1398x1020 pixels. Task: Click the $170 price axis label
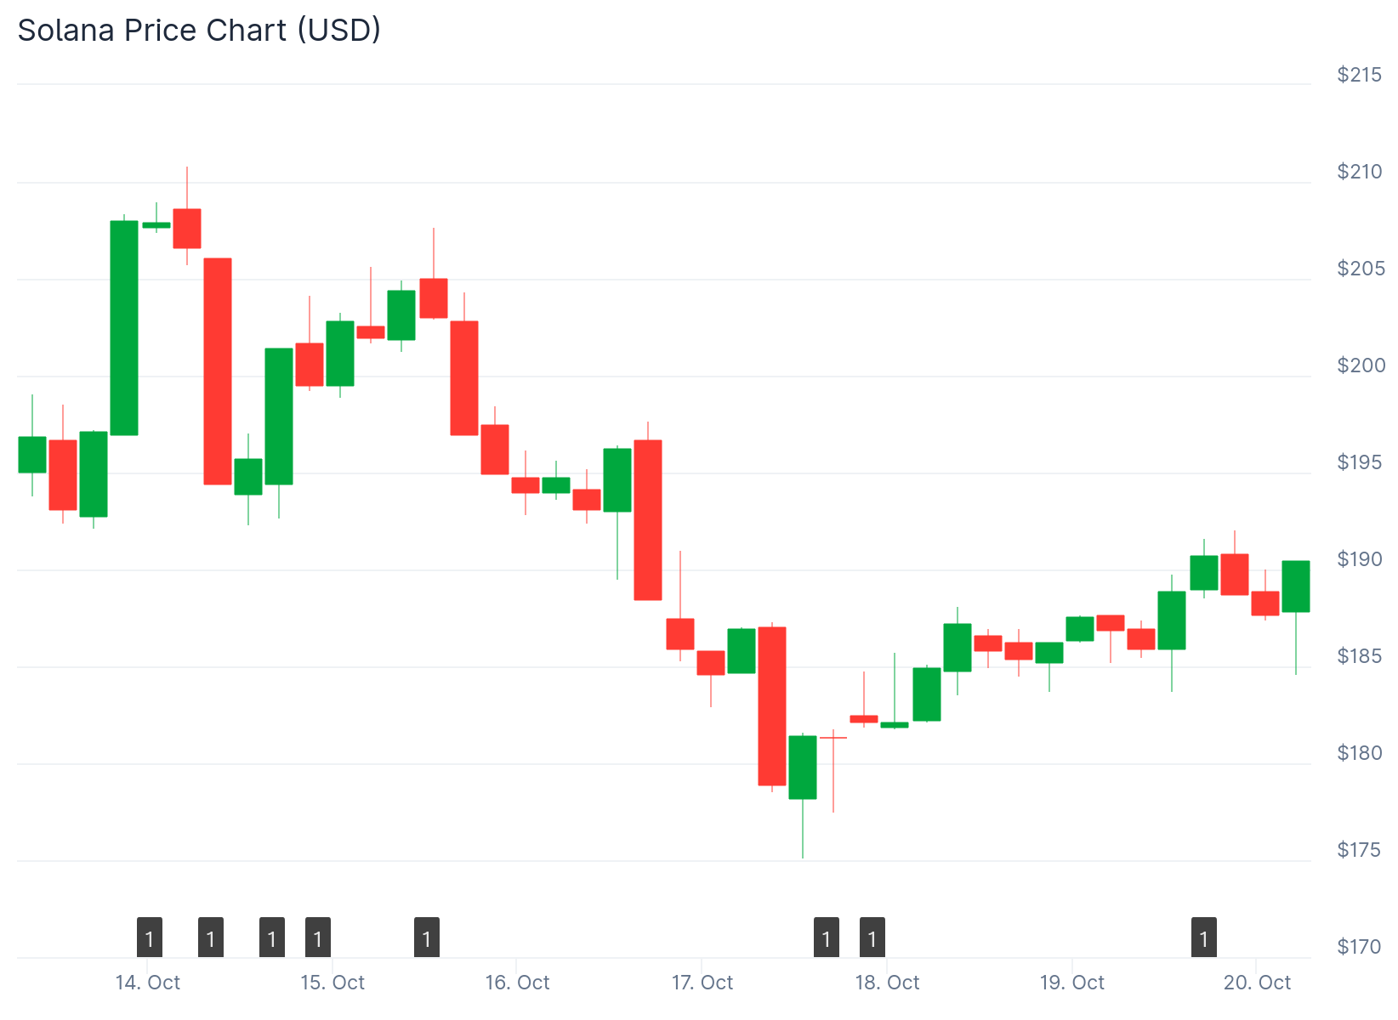(x=1359, y=947)
